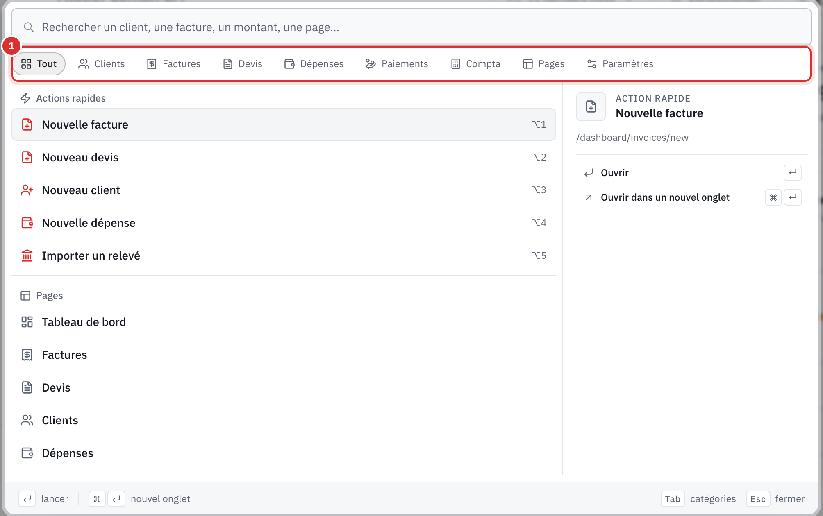Open the Devis page entry text
Screen dimensions: 823x516
[x=56, y=387]
